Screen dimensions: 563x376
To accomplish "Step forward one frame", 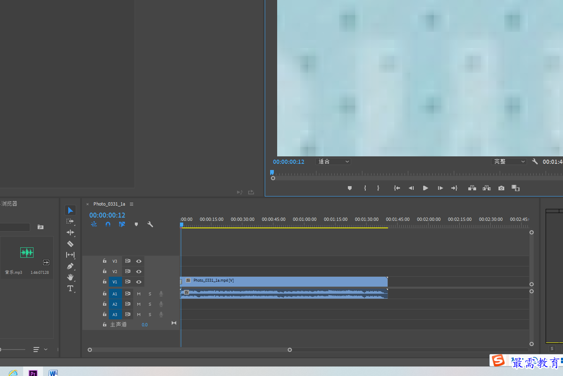I will point(440,188).
